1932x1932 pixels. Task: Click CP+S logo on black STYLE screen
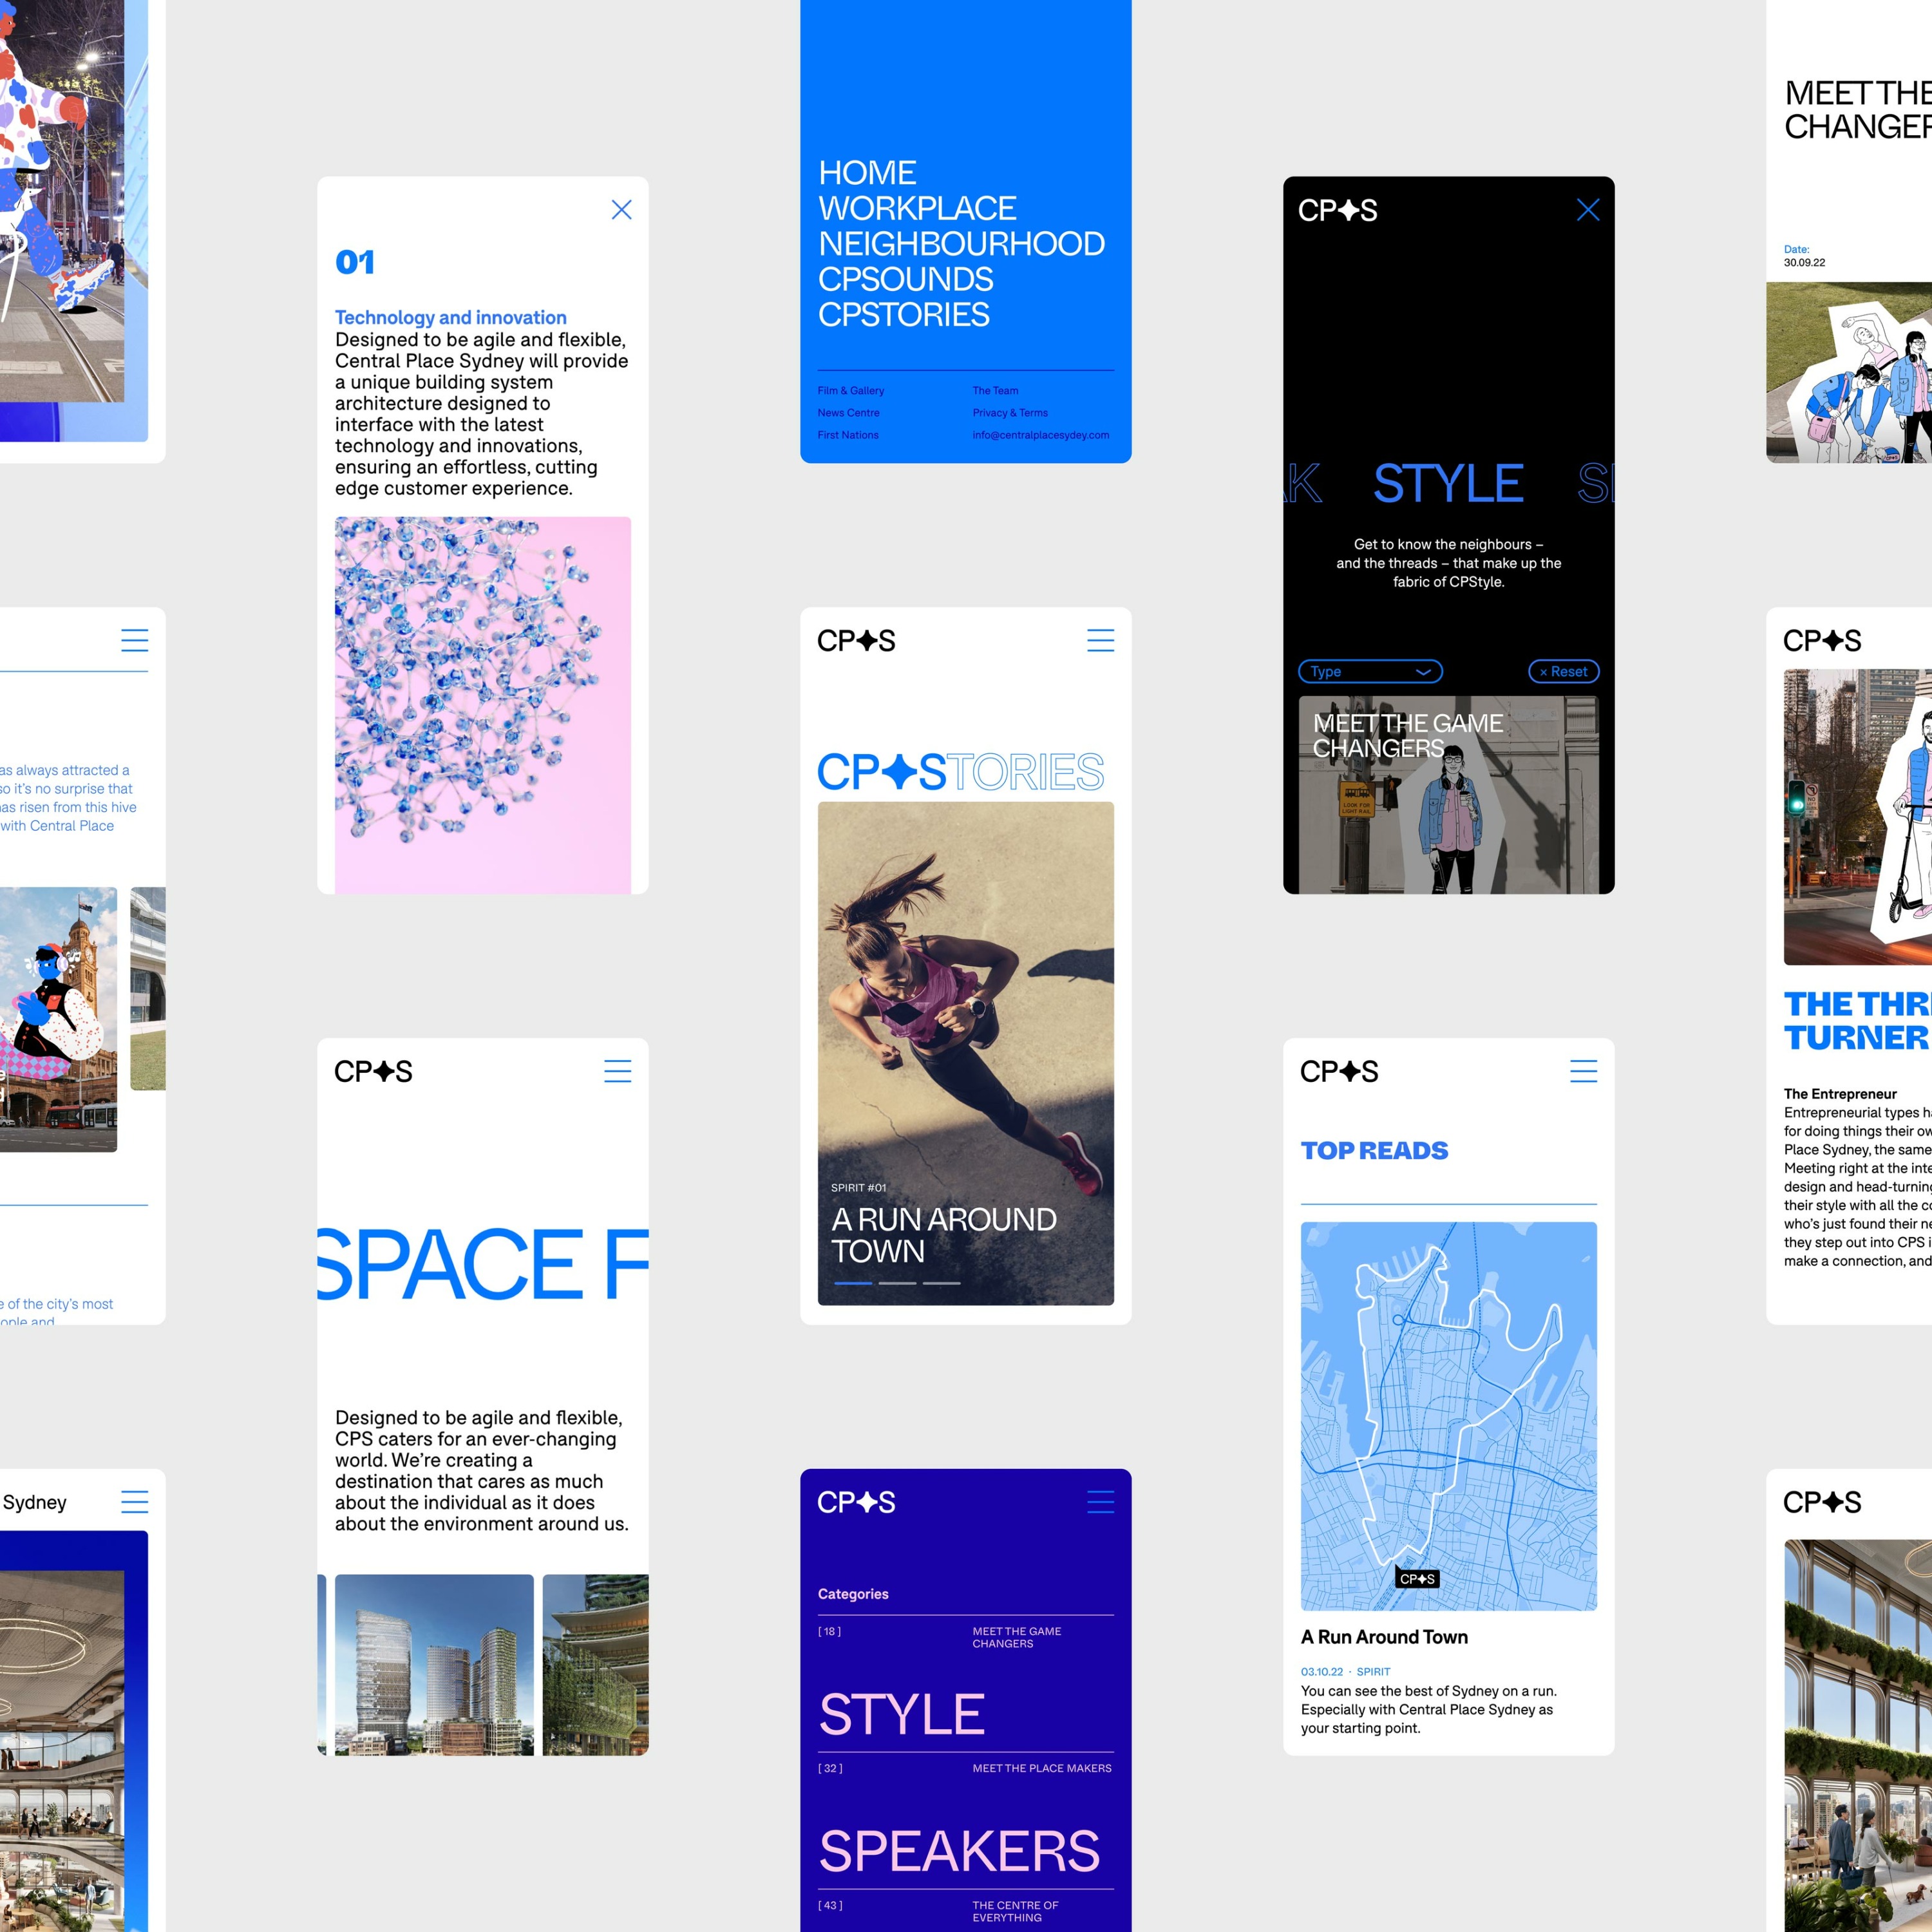(1337, 211)
